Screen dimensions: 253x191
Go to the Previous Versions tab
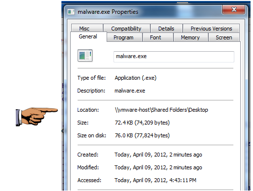click(x=211, y=28)
